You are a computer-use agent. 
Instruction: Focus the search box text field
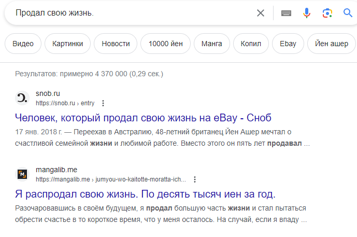click(130, 13)
